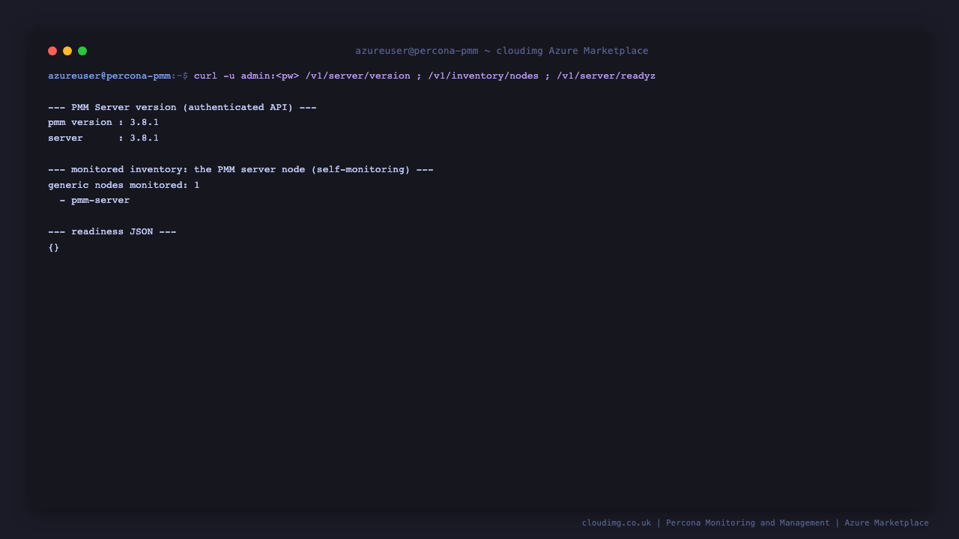This screenshot has width=959, height=539.
Task: Click the red close window dot
Action: tap(52, 51)
